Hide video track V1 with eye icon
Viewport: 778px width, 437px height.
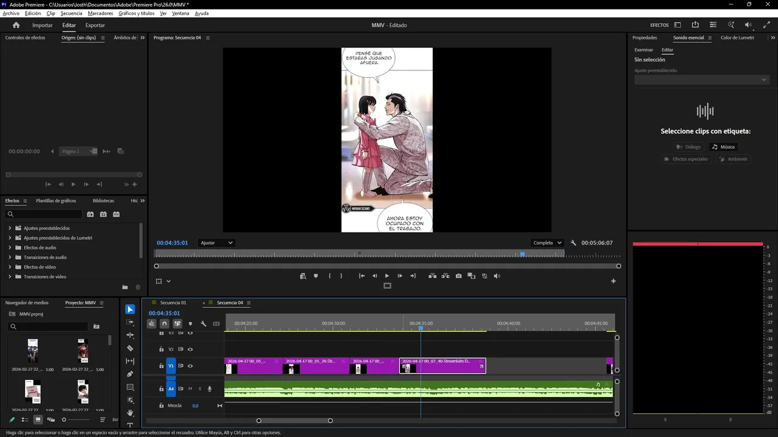(x=190, y=366)
